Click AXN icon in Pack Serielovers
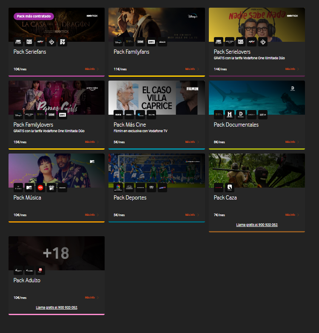This screenshot has width=319, height=333. point(251,42)
